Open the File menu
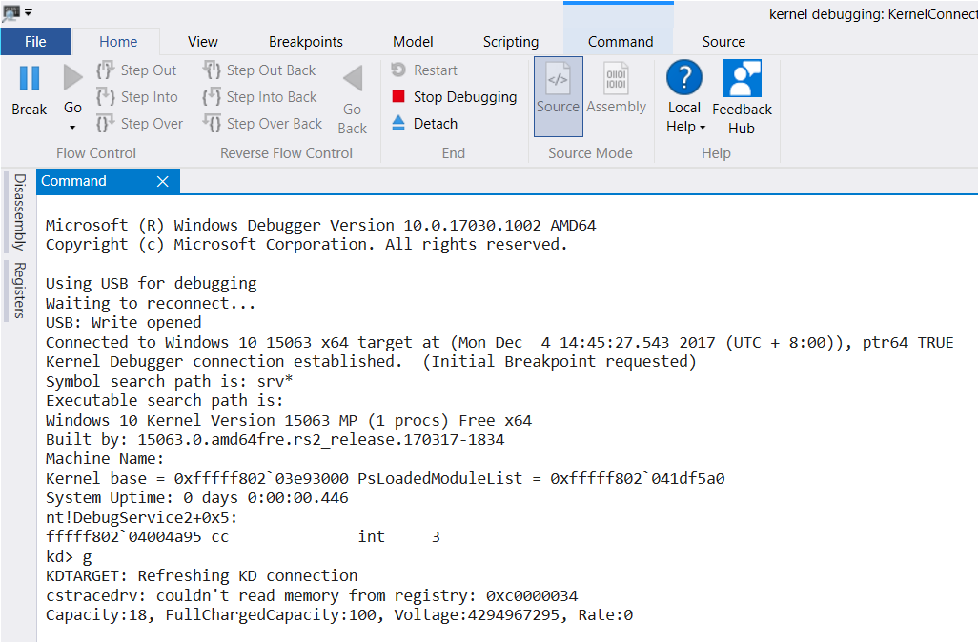This screenshot has width=978, height=642. 35,42
